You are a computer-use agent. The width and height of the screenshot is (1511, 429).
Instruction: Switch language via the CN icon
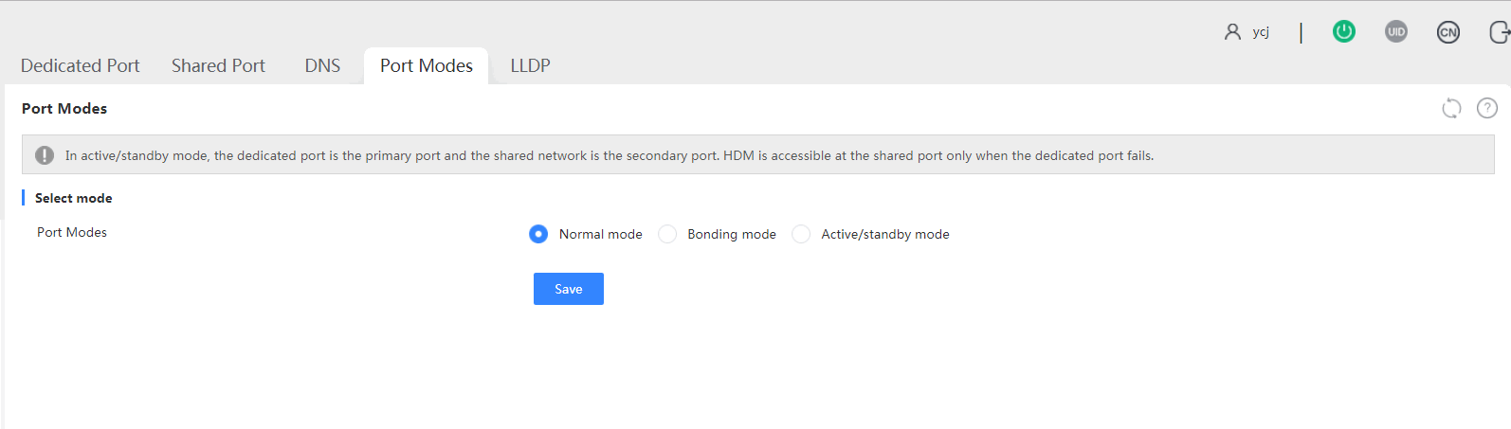pyautogui.click(x=1447, y=32)
